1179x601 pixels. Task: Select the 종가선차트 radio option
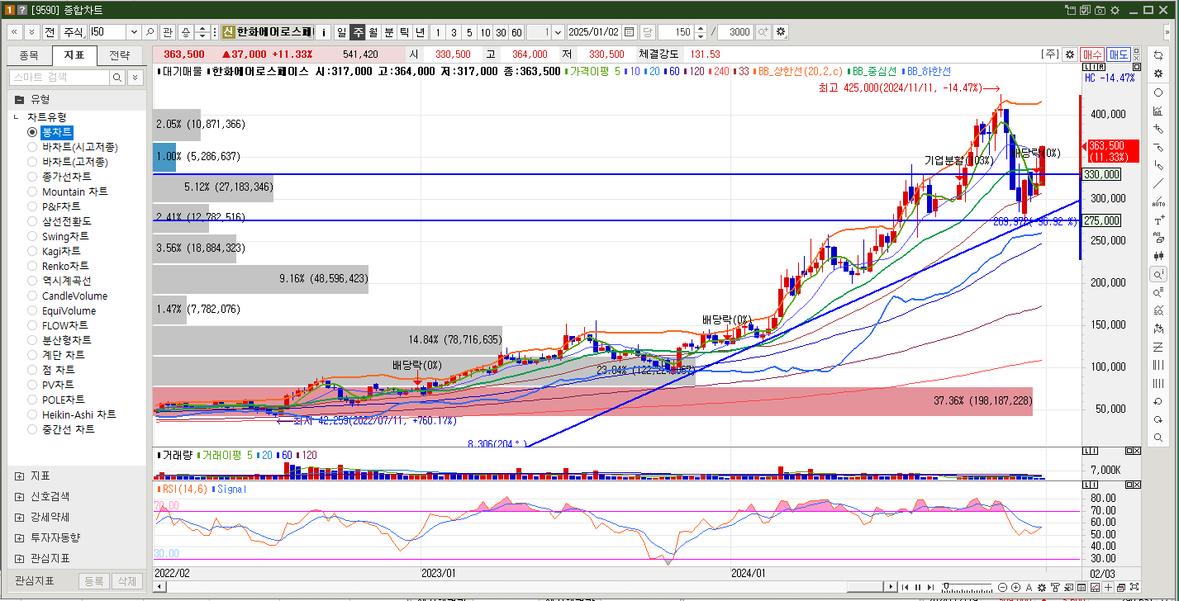coord(32,177)
